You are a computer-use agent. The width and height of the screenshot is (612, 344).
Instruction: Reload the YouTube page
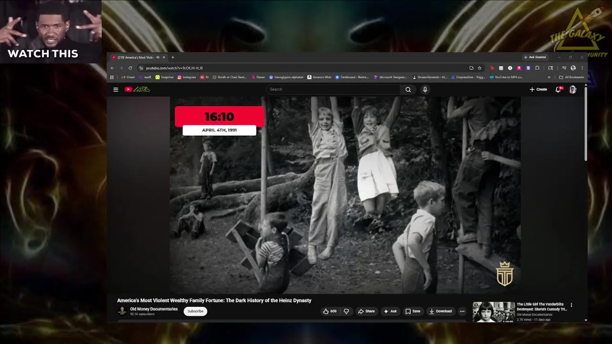(130, 68)
